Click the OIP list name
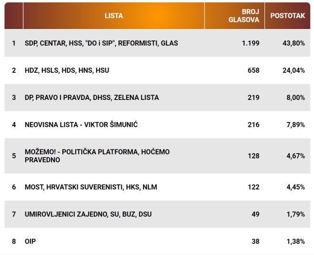This screenshot has width=314, height=255. [30, 241]
